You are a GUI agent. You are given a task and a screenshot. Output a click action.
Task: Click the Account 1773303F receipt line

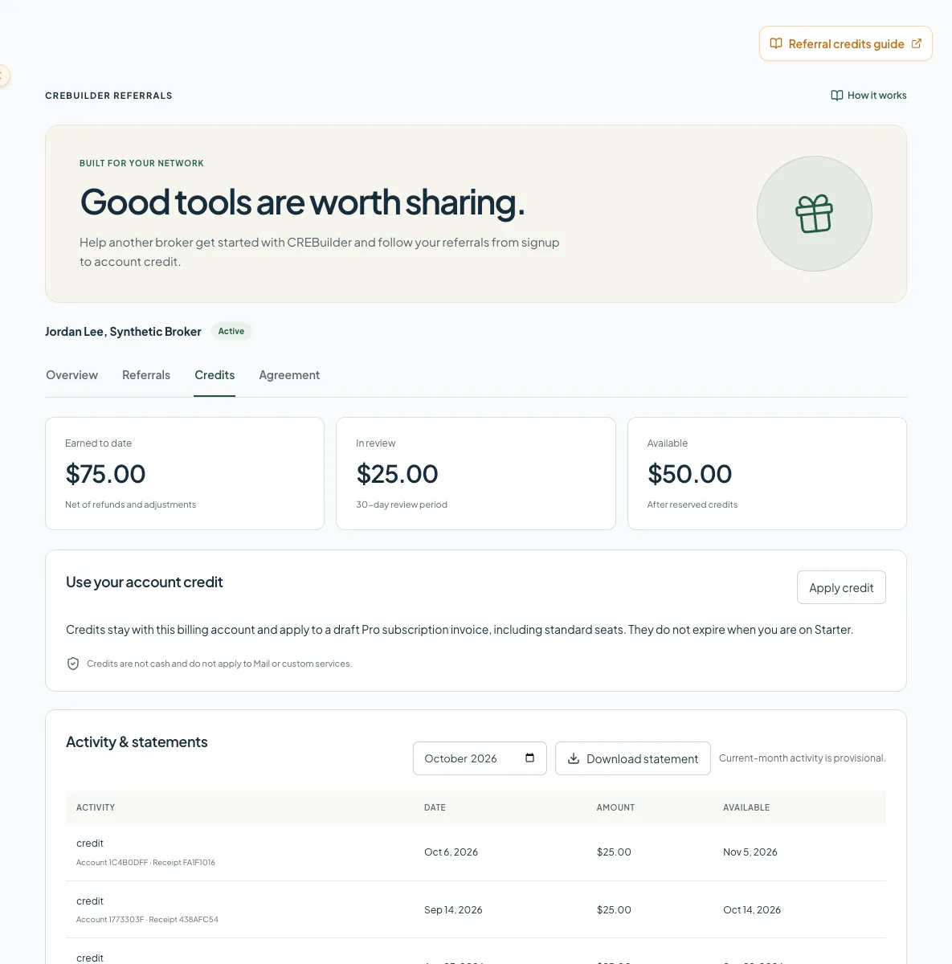(x=147, y=920)
